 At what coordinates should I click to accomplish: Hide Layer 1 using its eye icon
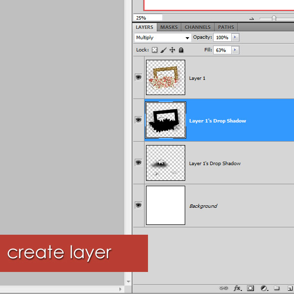[x=138, y=77]
